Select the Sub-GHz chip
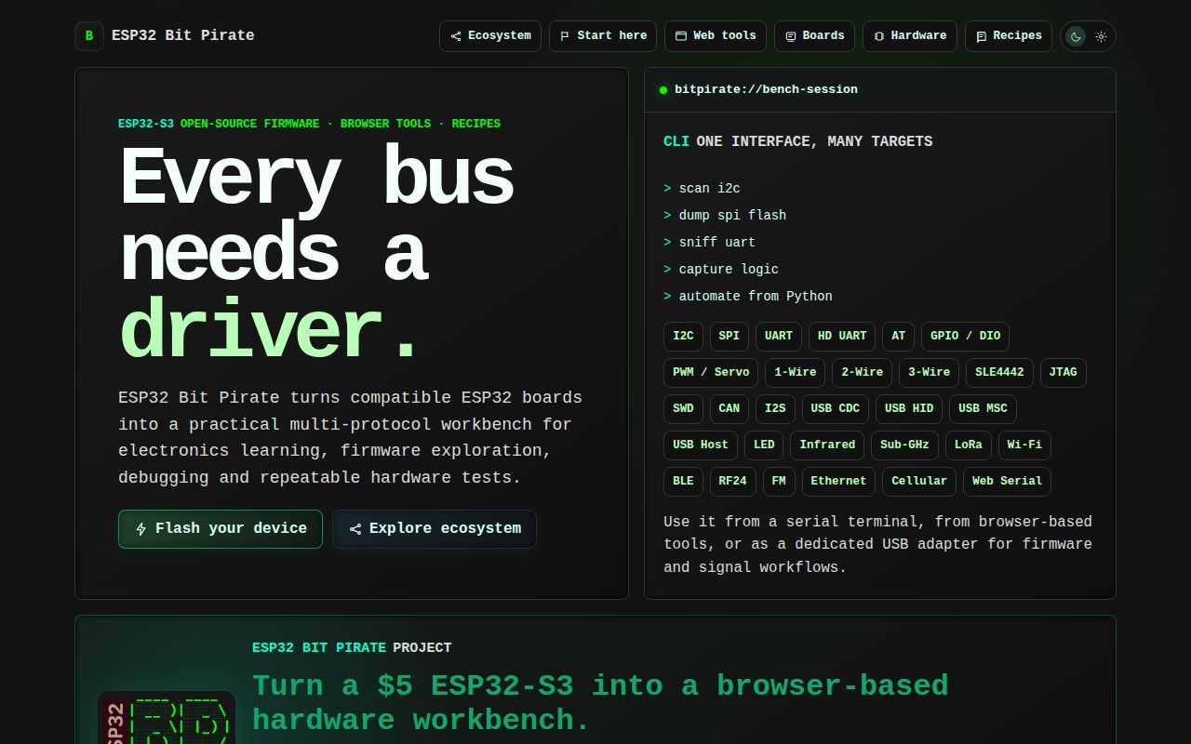 click(x=904, y=445)
